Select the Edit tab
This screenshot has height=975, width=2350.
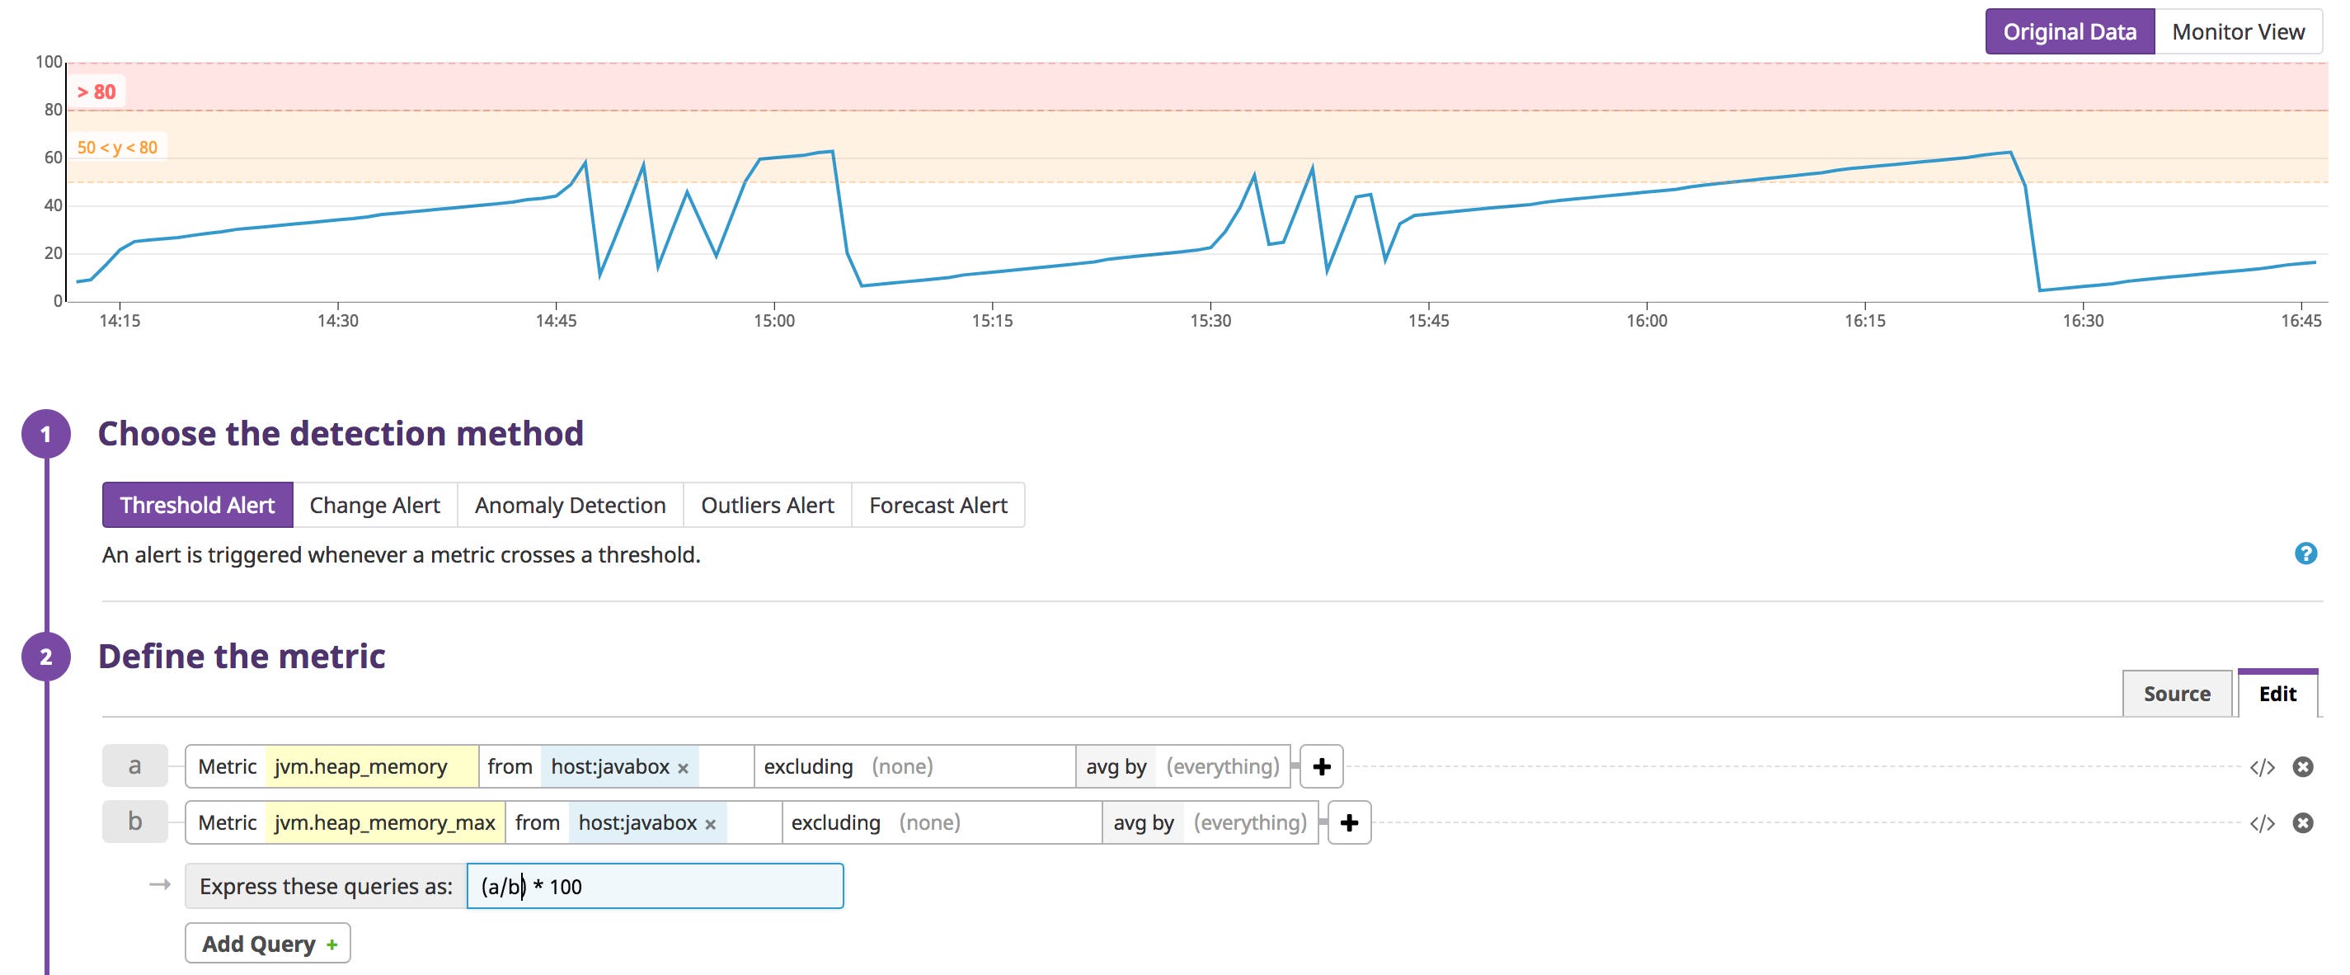(x=2278, y=693)
